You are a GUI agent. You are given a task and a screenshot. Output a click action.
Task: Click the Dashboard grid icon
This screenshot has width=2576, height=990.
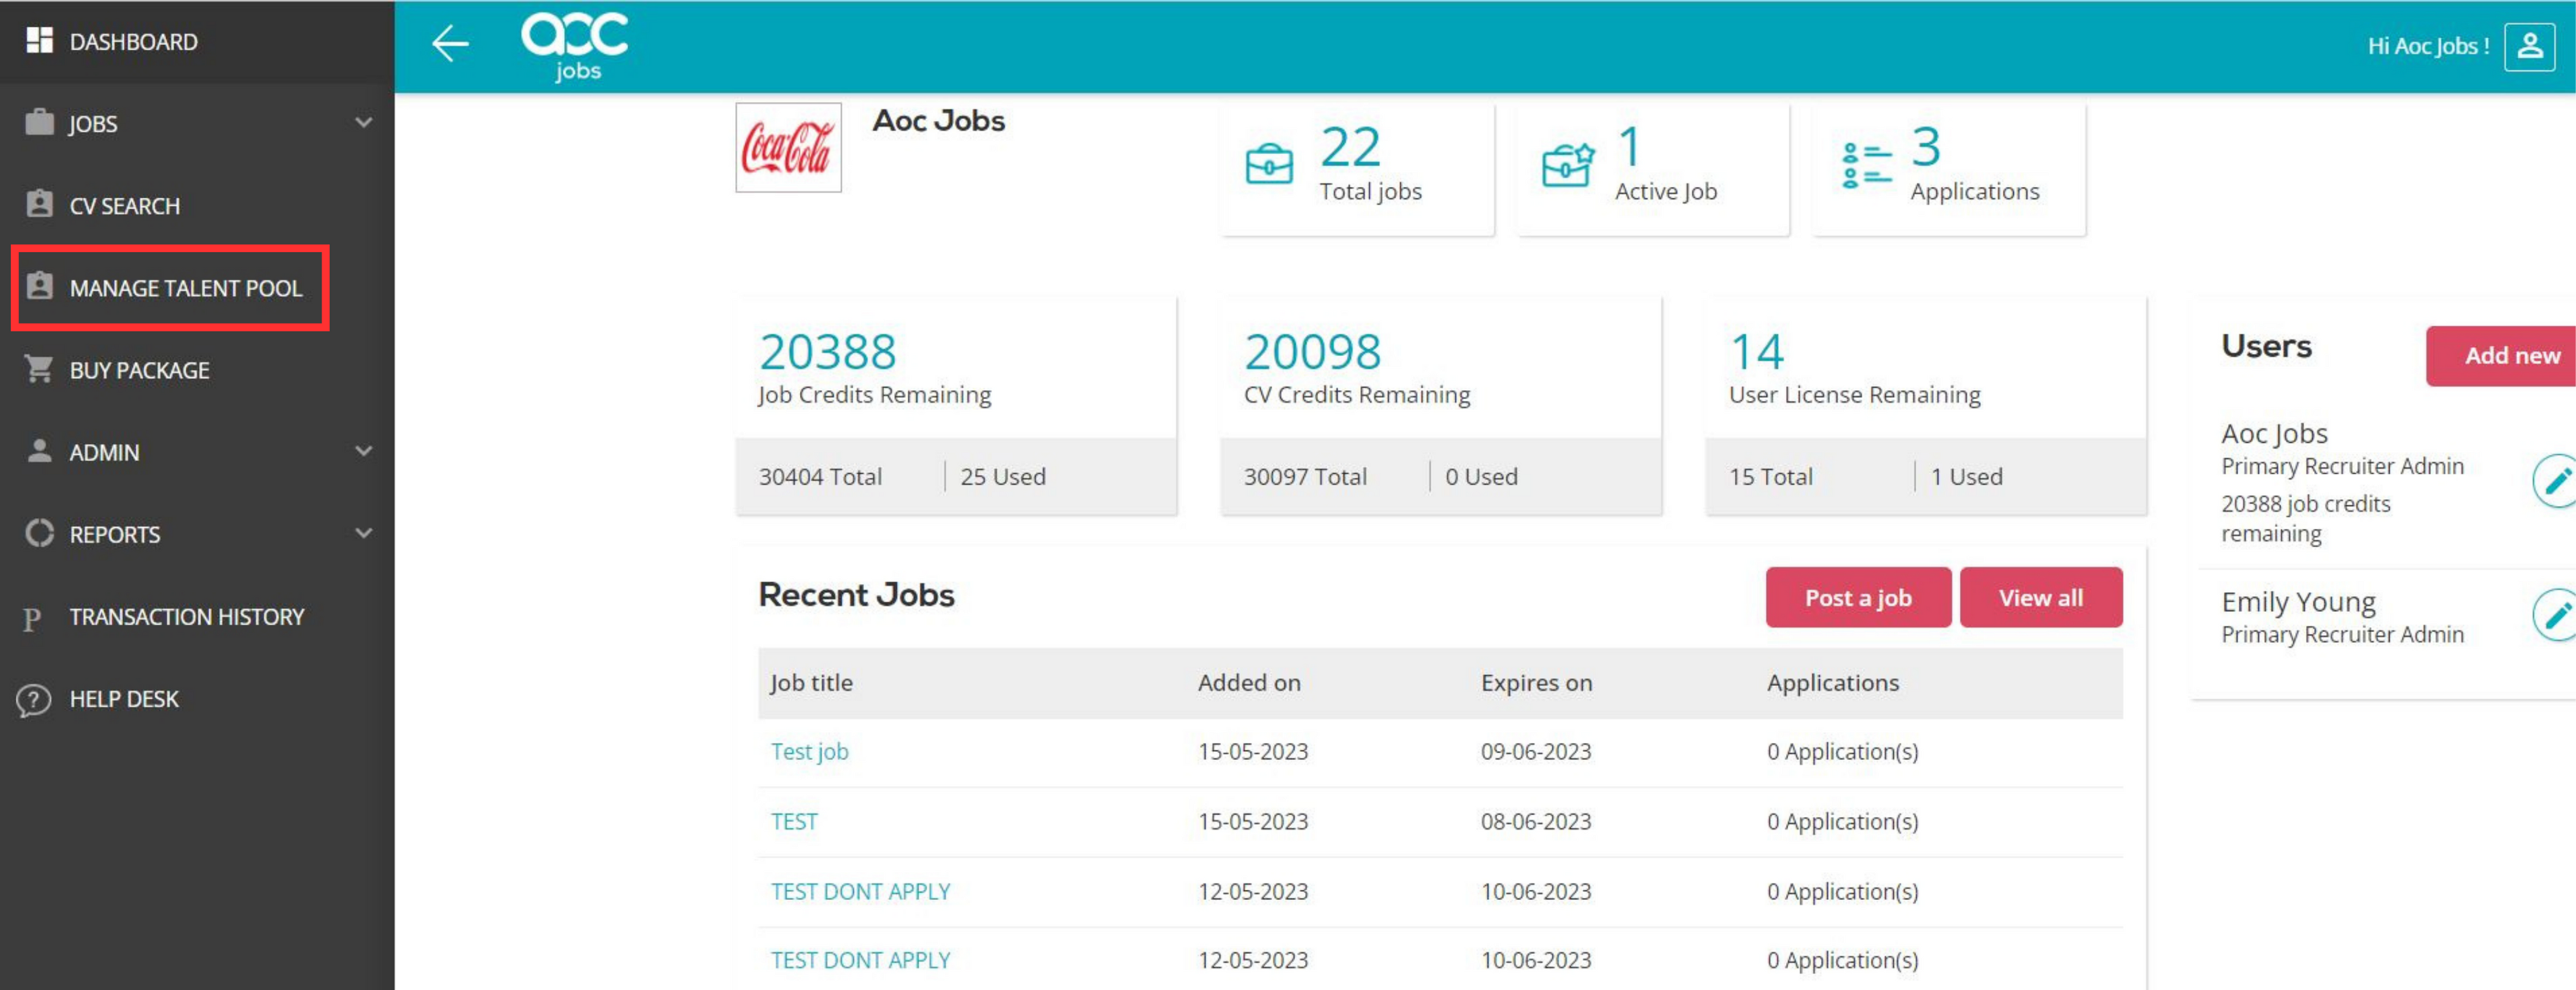(39, 40)
